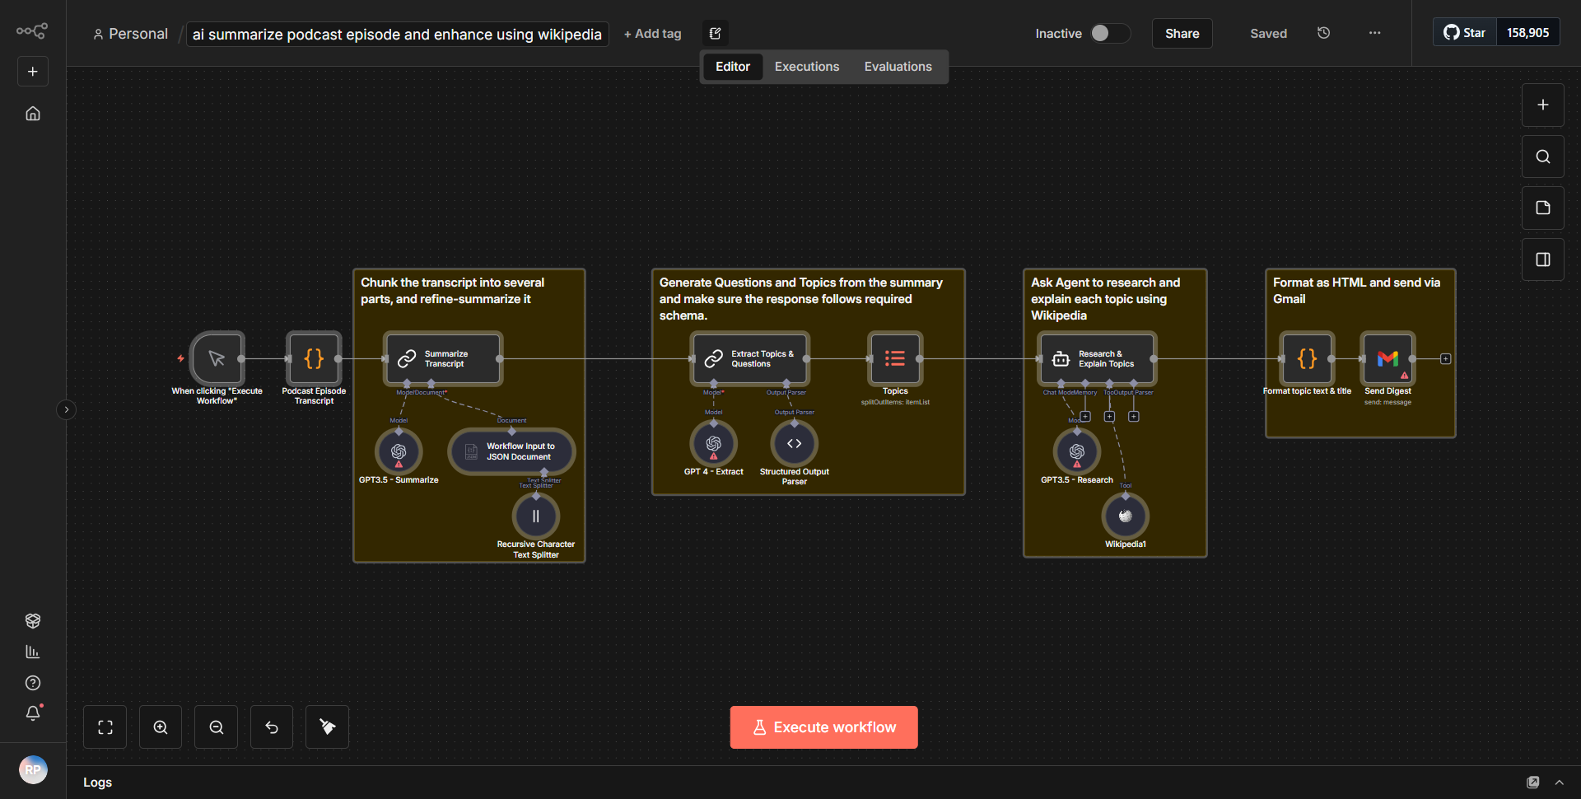Image resolution: width=1581 pixels, height=799 pixels.
Task: Click the n8n logo icon
Action: click(x=32, y=31)
